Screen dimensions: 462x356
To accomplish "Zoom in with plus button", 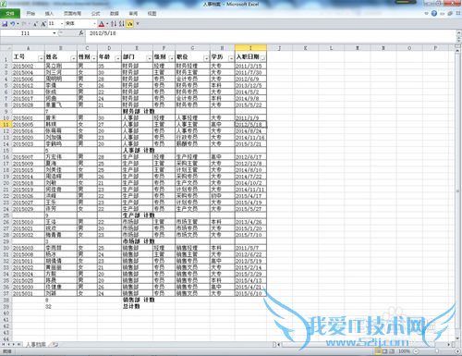I will click(x=457, y=351).
